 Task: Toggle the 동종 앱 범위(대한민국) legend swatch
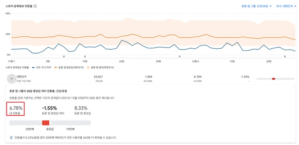pos(88,67)
